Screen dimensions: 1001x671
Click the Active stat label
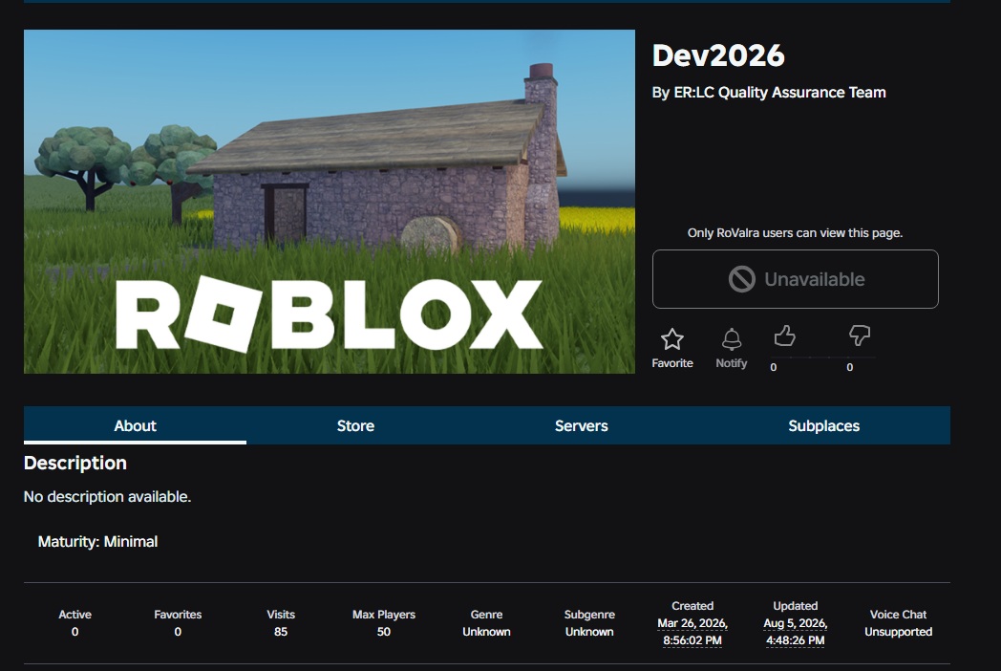pos(75,614)
